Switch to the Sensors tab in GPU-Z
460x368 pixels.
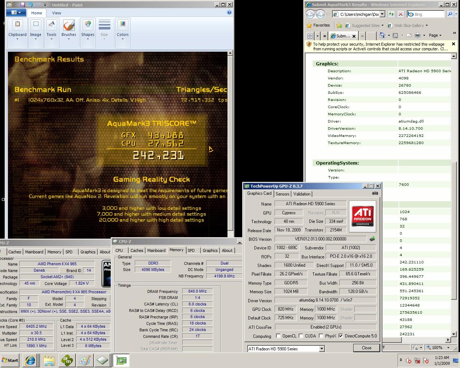click(x=282, y=194)
